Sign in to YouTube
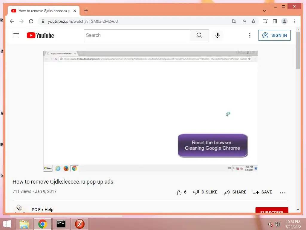Screen dimensions: 306x230 point(274,35)
